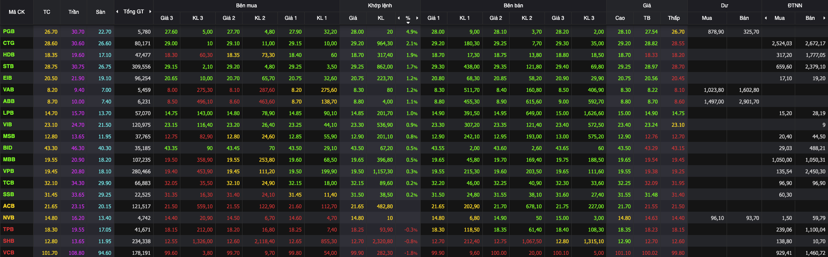Open the NVB stock symbol
The image size is (828, 257).
coord(9,218)
